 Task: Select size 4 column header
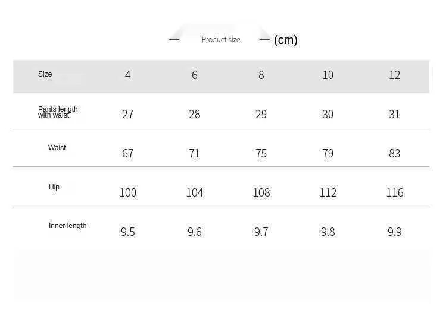coord(127,75)
